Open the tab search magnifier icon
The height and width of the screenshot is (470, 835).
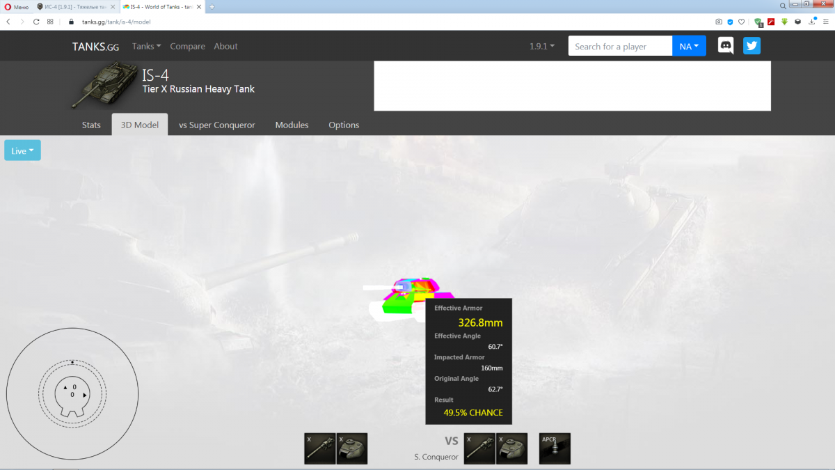point(784,6)
